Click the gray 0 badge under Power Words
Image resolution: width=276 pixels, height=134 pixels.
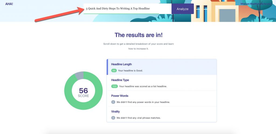pyautogui.click(x=113, y=102)
